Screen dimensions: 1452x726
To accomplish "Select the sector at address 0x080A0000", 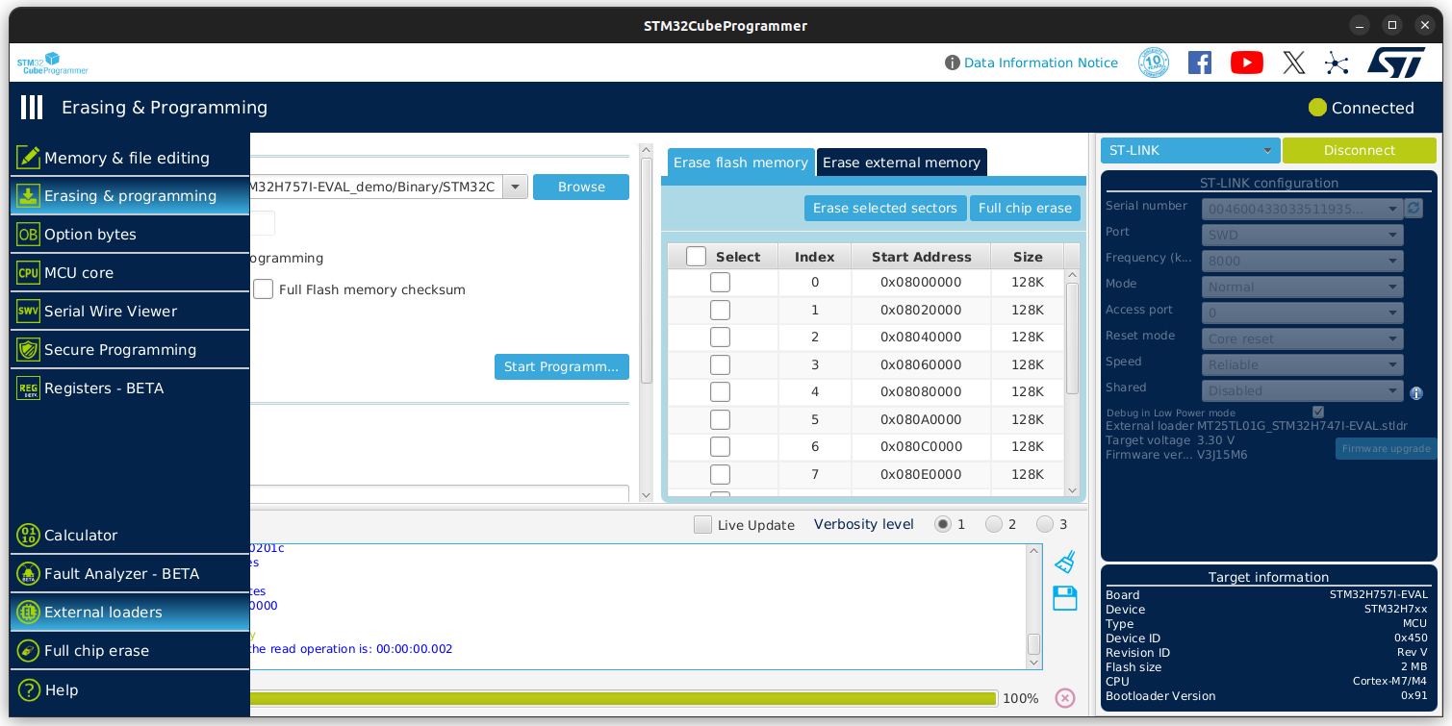I will pos(720,419).
